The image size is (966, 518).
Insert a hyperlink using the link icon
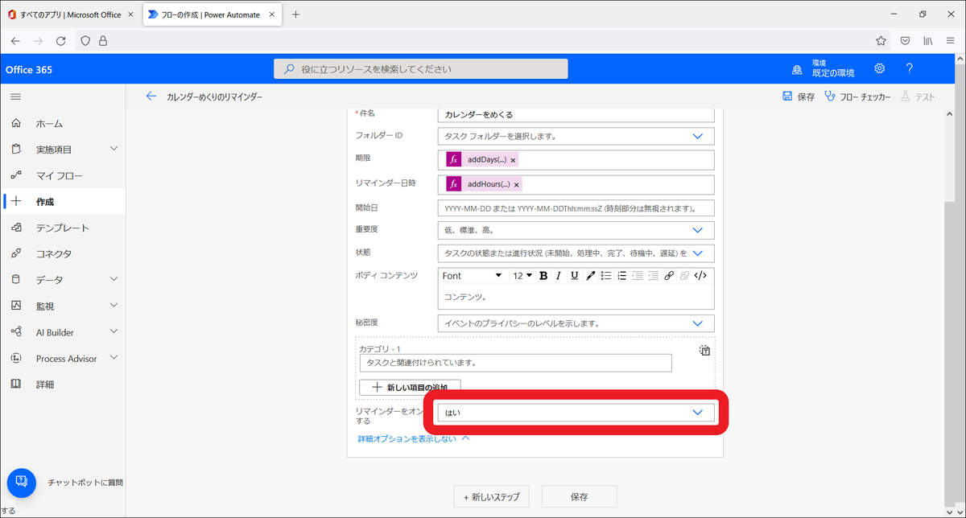click(x=669, y=276)
